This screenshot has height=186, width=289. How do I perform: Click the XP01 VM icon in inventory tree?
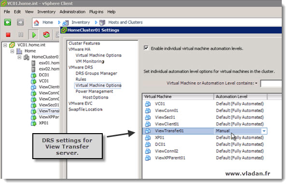click(34, 123)
